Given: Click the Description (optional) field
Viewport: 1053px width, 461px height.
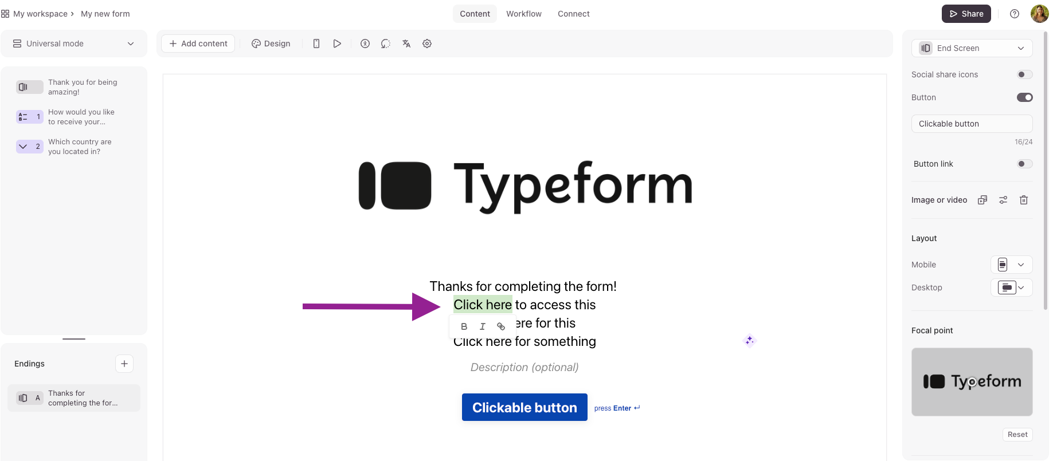Looking at the screenshot, I should tap(524, 367).
